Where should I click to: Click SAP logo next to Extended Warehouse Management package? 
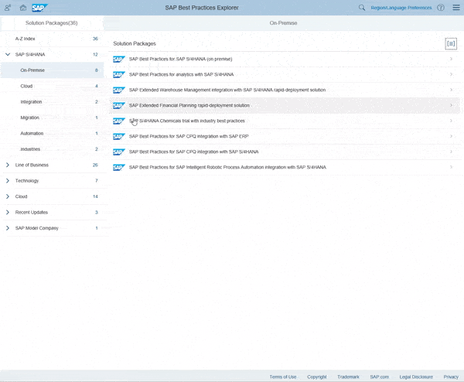(119, 90)
